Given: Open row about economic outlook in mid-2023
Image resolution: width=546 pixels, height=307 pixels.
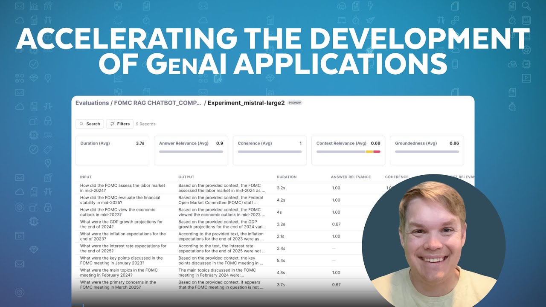Looking at the screenshot, I should coord(118,212).
